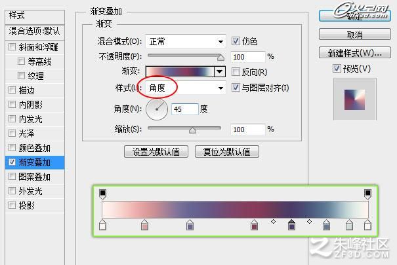
Task: Select the pink color stop
Action: 144,224
